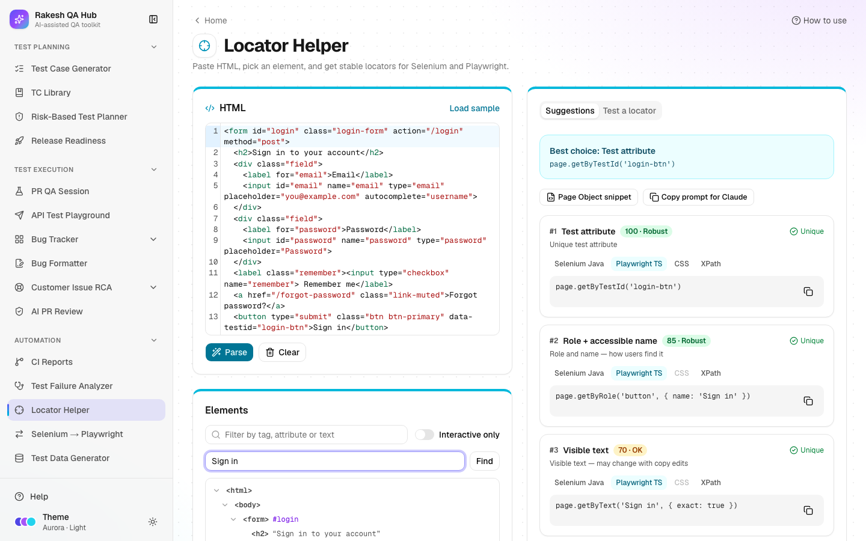Select XPath tab for Role locator
Image resolution: width=866 pixels, height=541 pixels.
click(711, 373)
